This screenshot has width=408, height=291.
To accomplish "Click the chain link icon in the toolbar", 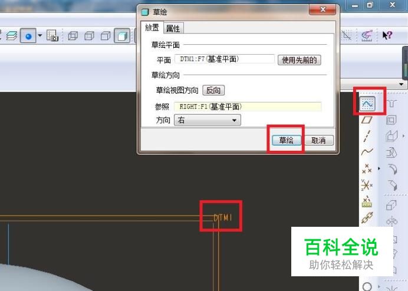I will pos(367,218).
